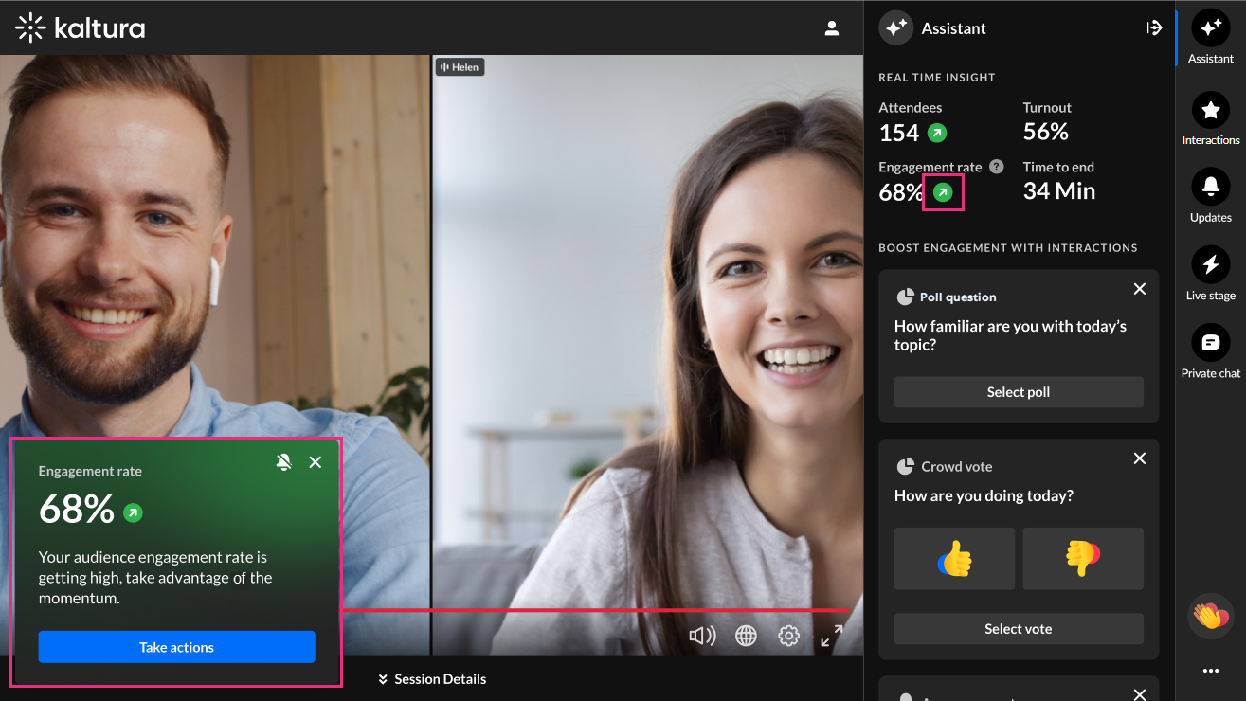Open the user profile icon

coord(832,28)
